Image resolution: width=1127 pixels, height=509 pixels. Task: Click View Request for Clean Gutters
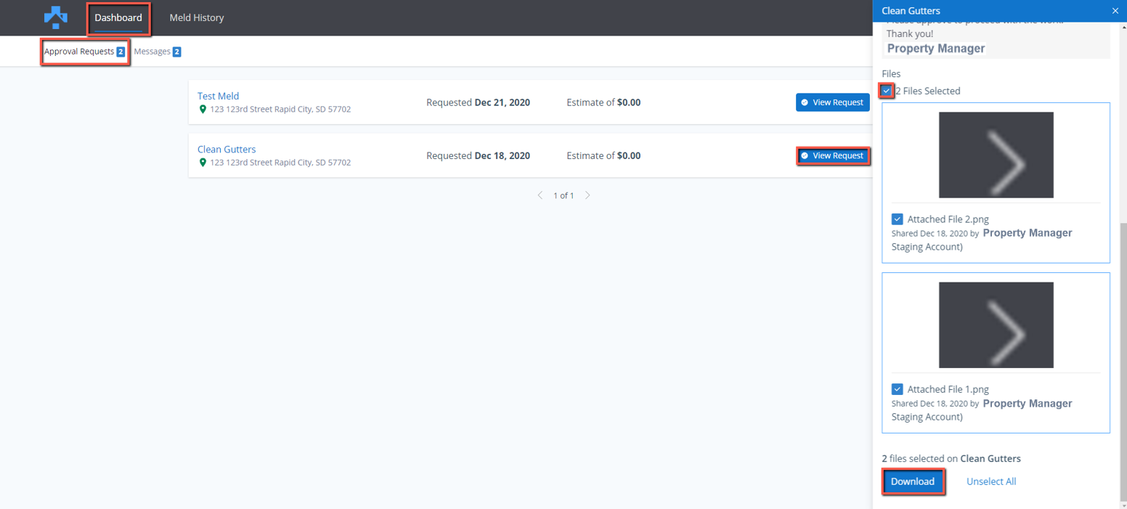(832, 155)
